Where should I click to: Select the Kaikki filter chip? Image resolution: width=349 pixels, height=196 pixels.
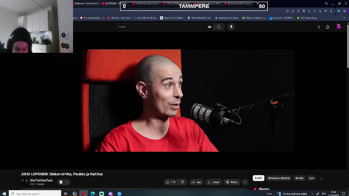pos(258,178)
